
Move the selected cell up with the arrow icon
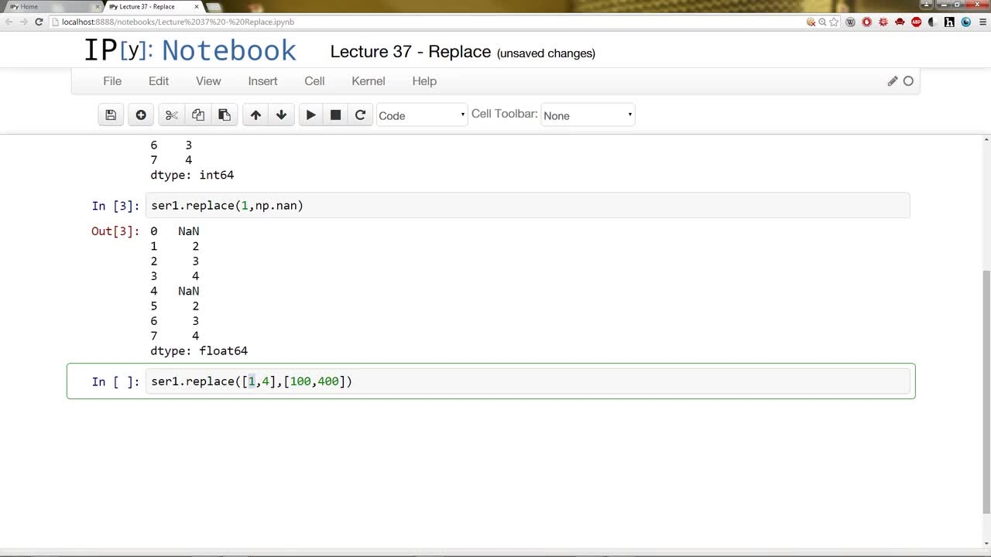255,115
